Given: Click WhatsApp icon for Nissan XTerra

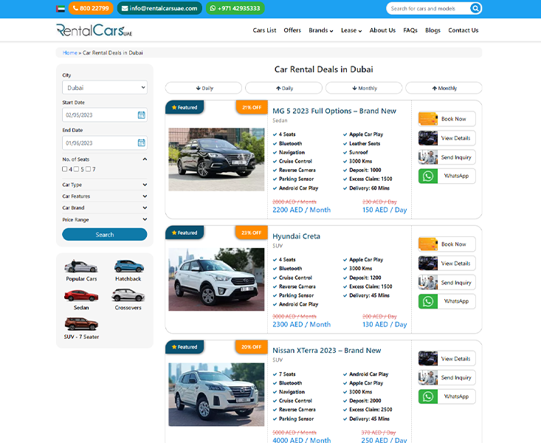Looking at the screenshot, I should (428, 396).
